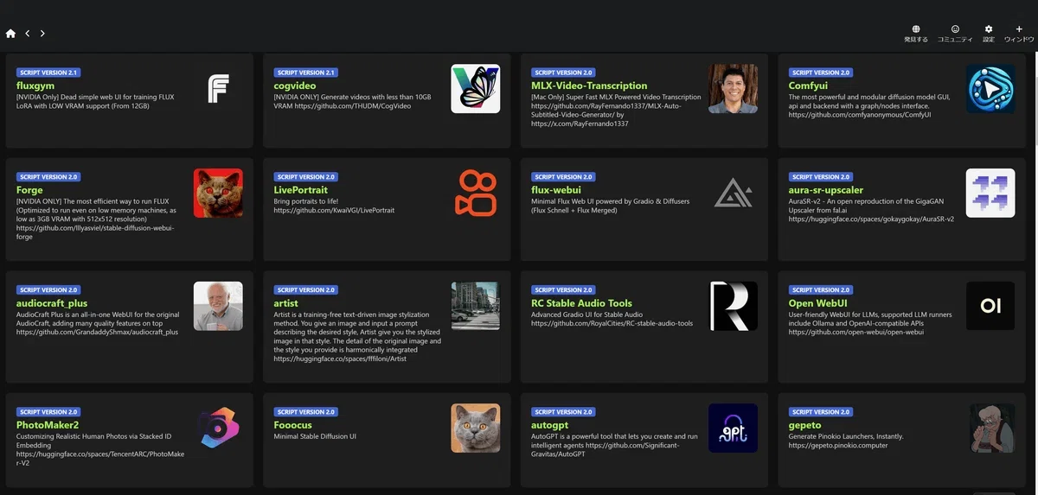Screen dimensions: 1038x495
Task: Click the fluxgym description text
Action: click(x=95, y=102)
